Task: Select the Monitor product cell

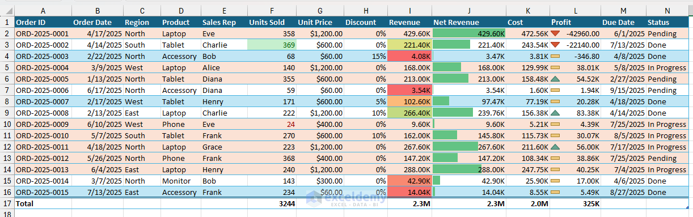Action: [180, 181]
